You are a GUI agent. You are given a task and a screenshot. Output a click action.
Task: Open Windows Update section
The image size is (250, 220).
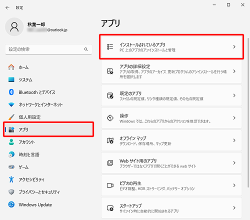point(48,204)
